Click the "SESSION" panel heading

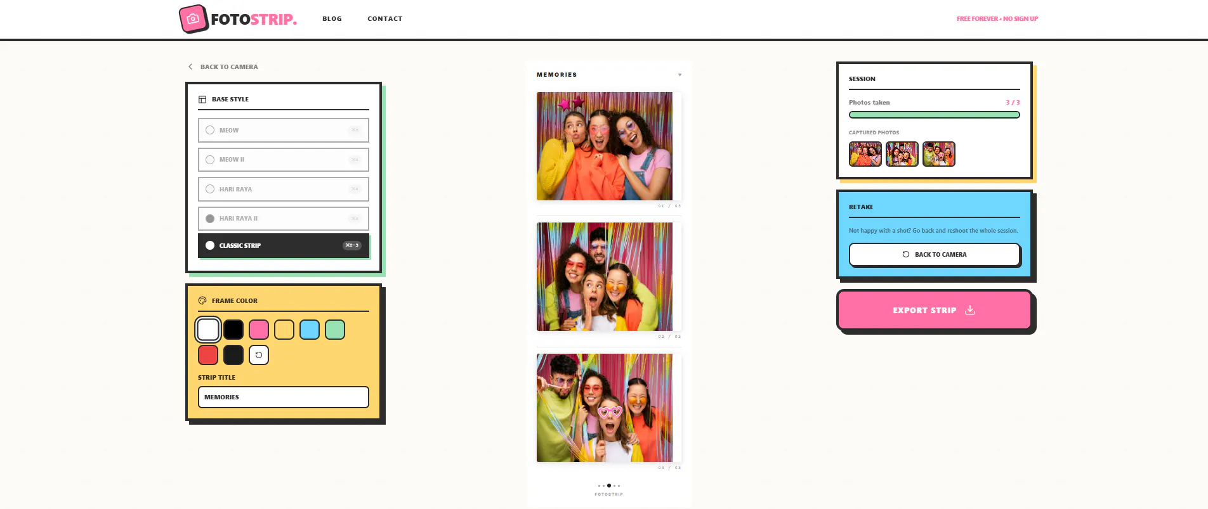coord(862,79)
